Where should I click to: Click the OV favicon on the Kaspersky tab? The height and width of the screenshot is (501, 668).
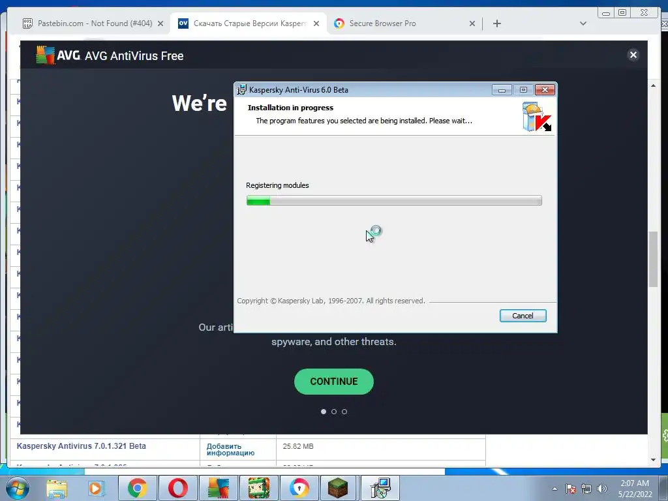[183, 23]
